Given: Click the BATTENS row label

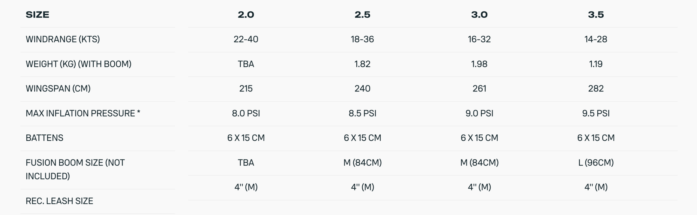Looking at the screenshot, I should tap(44, 138).
